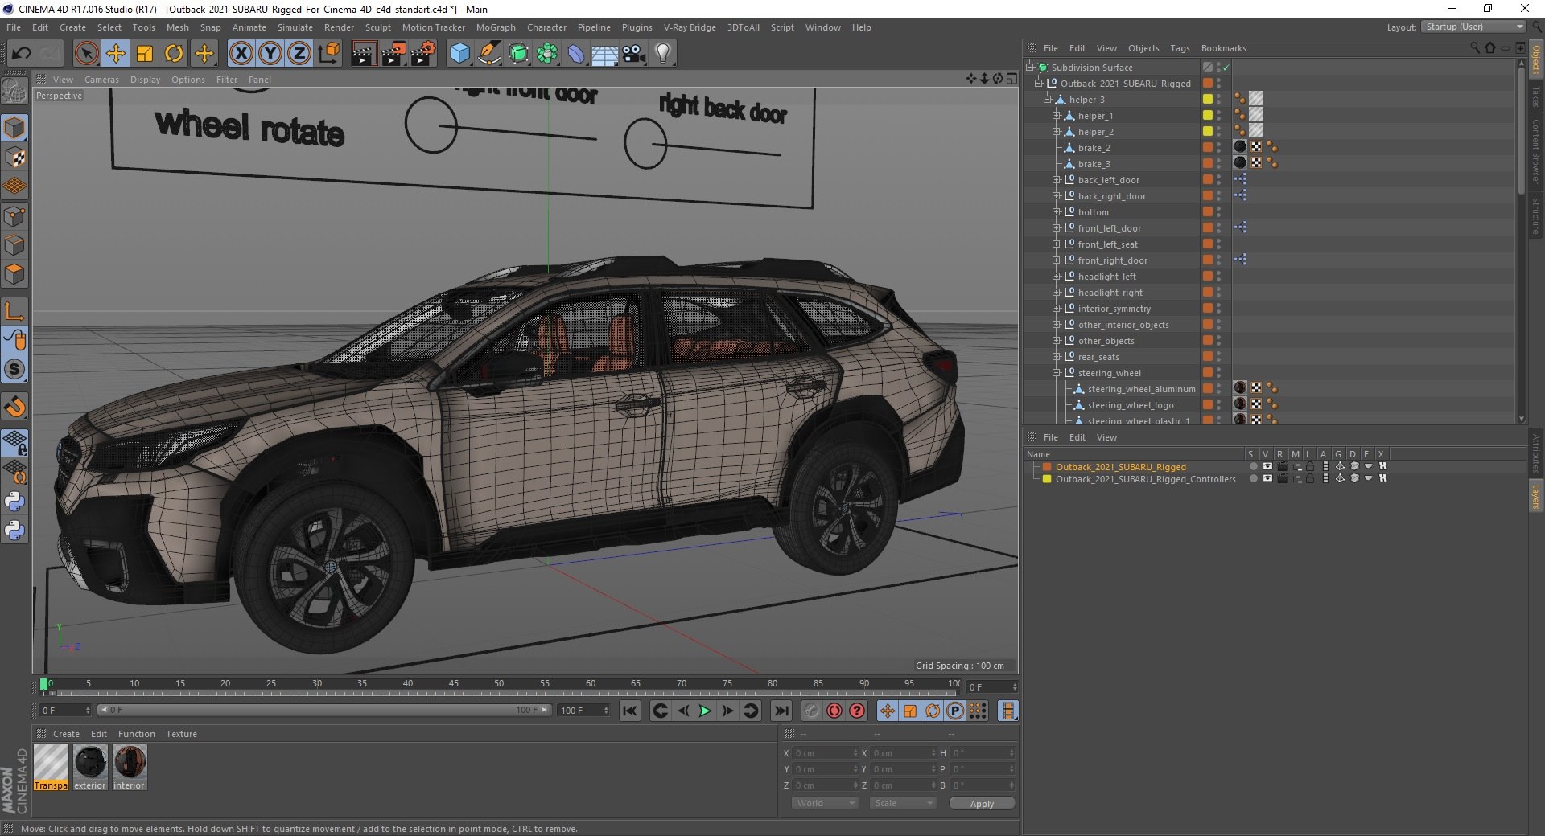This screenshot has width=1545, height=836.
Task: Select the Transpa material swatch
Action: pos(51,768)
